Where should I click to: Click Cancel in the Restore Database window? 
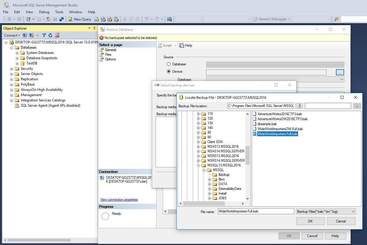[312, 236]
